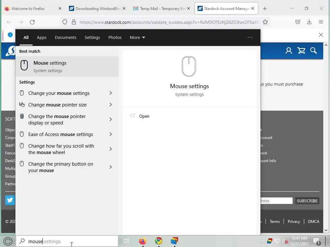Expand arrow for scroll with mouse wheel
This screenshot has width=330, height=247.
point(111,149)
